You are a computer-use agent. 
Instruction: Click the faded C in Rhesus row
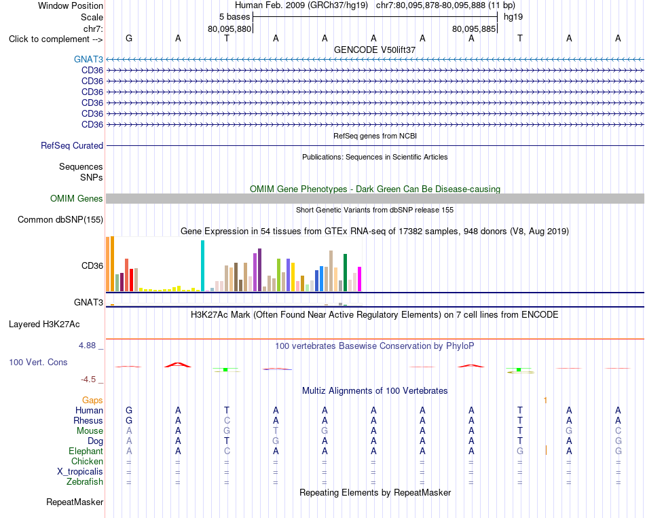click(x=227, y=420)
